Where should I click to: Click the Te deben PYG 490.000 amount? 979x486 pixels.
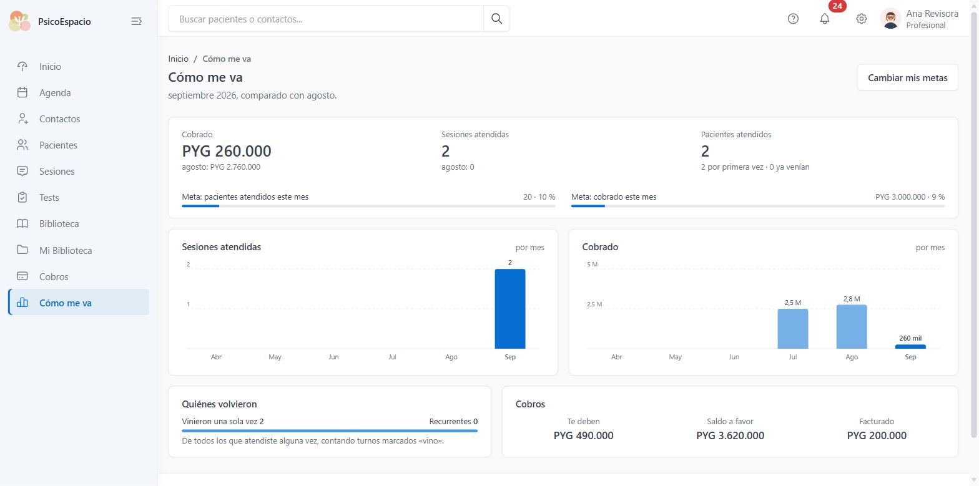(x=583, y=435)
